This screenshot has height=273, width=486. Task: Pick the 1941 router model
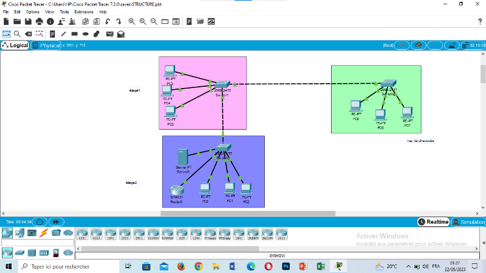click(x=111, y=234)
